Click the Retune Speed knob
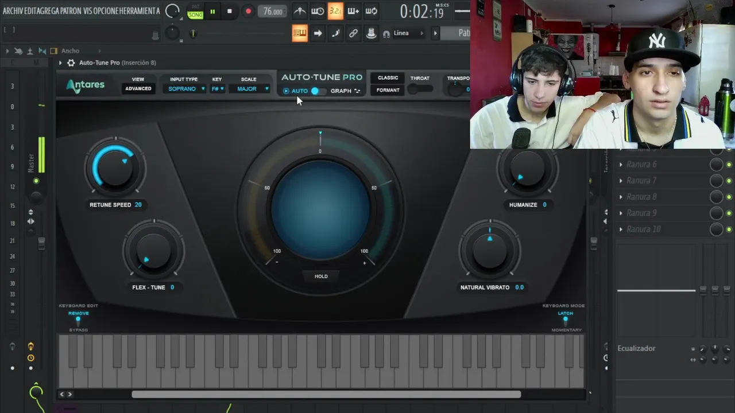This screenshot has height=413, width=735. click(115, 169)
